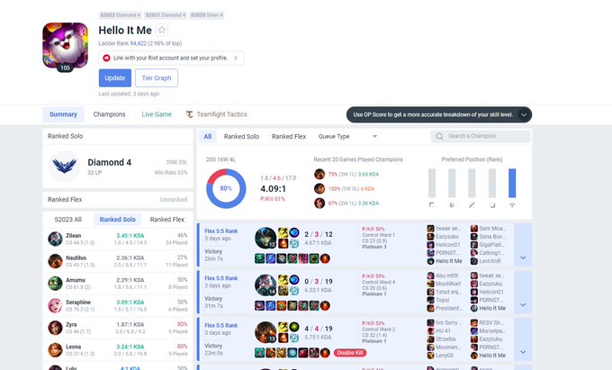612x370 pixels.
Task: Open player Sam Moa... in first match
Action: click(492, 229)
